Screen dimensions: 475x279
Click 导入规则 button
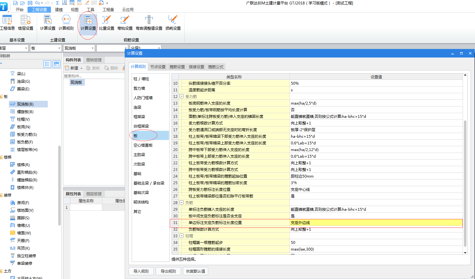[141, 271]
